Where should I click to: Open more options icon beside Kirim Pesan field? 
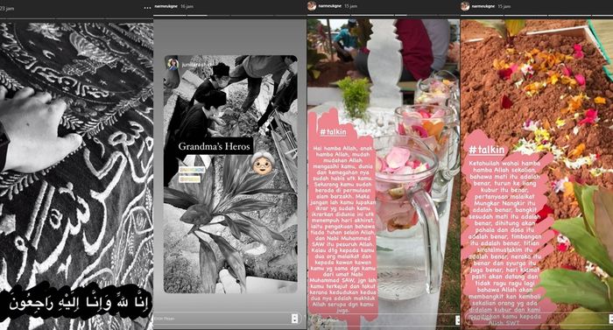pyautogui.click(x=295, y=319)
